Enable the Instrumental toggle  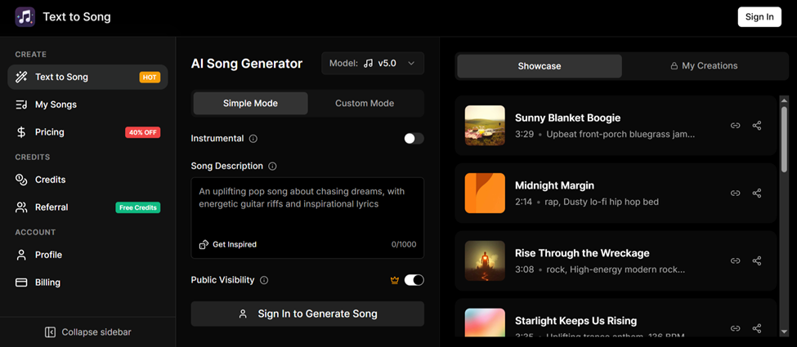coord(414,139)
